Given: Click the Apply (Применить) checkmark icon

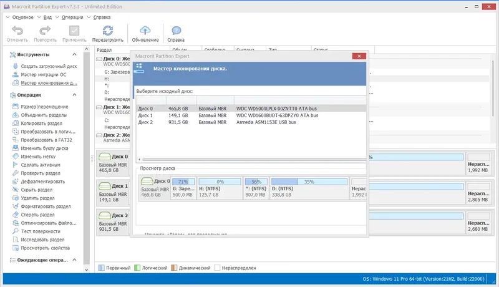Looking at the screenshot, I should coord(74,31).
